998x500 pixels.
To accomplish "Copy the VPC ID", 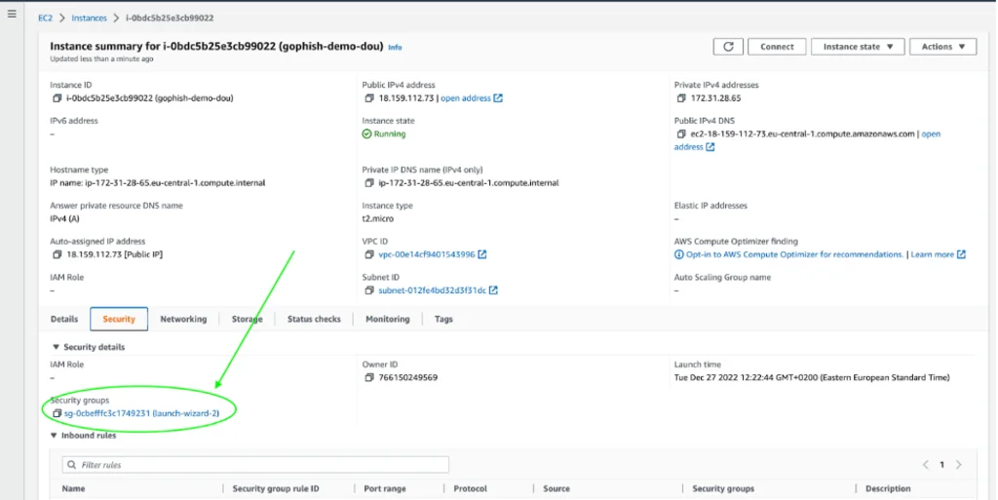I will click(369, 254).
